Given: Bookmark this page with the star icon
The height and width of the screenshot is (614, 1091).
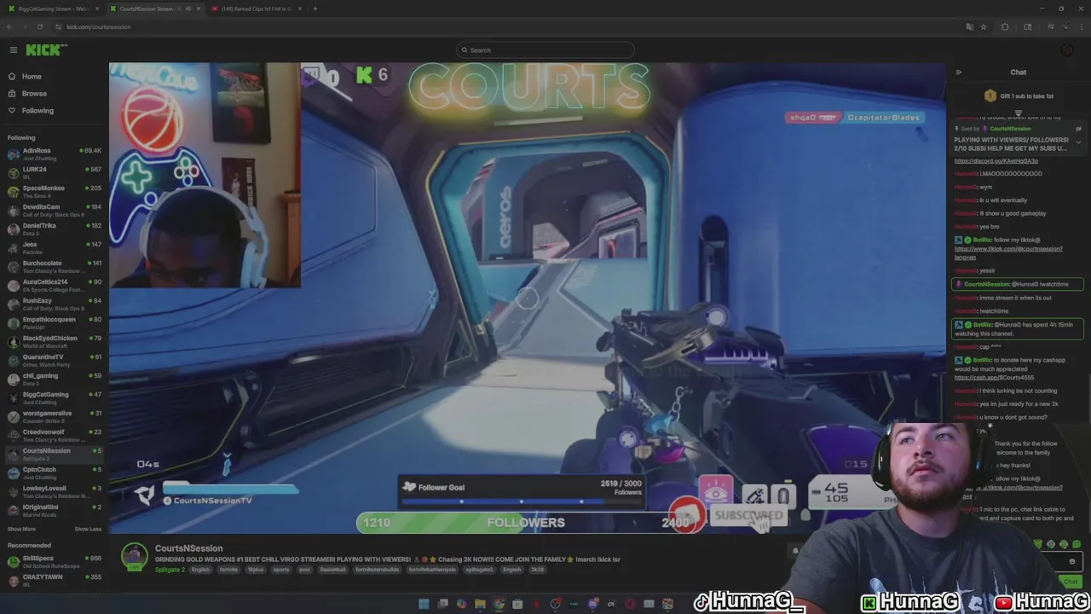Looking at the screenshot, I should [984, 26].
